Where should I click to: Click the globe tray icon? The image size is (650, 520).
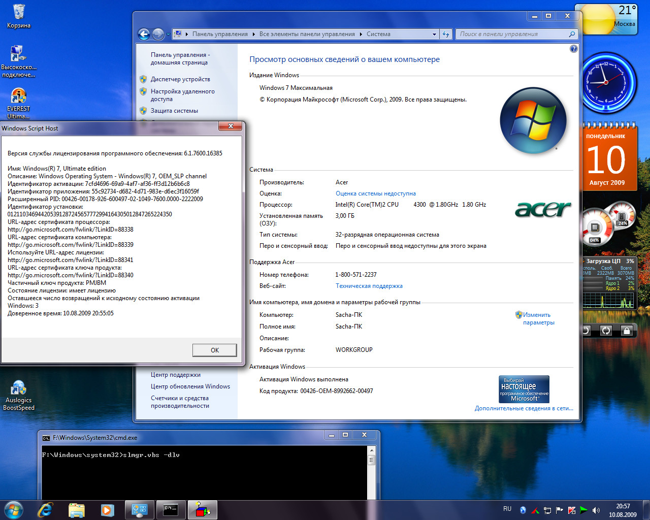pyautogui.click(x=523, y=510)
